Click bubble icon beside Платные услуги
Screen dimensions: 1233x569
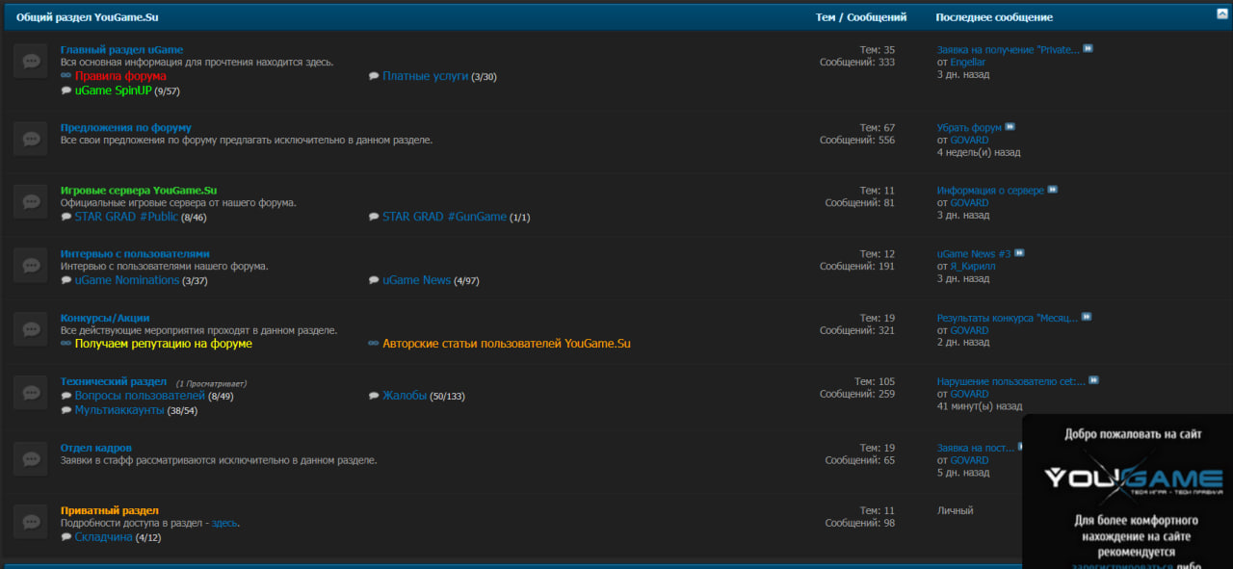[x=374, y=76]
